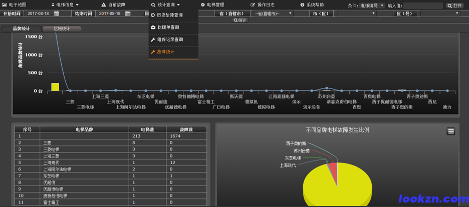Image resolution: width=469 pixels, height=207 pixels.
Task: Open start date calendar picker
Action: 56,13
